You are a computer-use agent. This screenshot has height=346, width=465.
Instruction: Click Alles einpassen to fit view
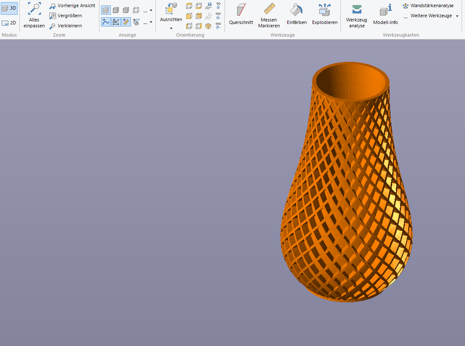point(34,15)
